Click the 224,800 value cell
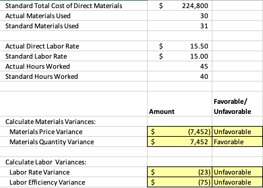 (180, 6)
